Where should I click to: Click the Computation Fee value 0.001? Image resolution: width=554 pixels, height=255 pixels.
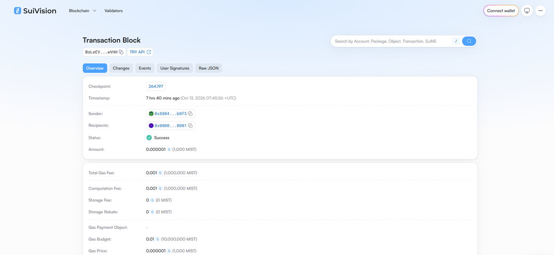click(151, 188)
